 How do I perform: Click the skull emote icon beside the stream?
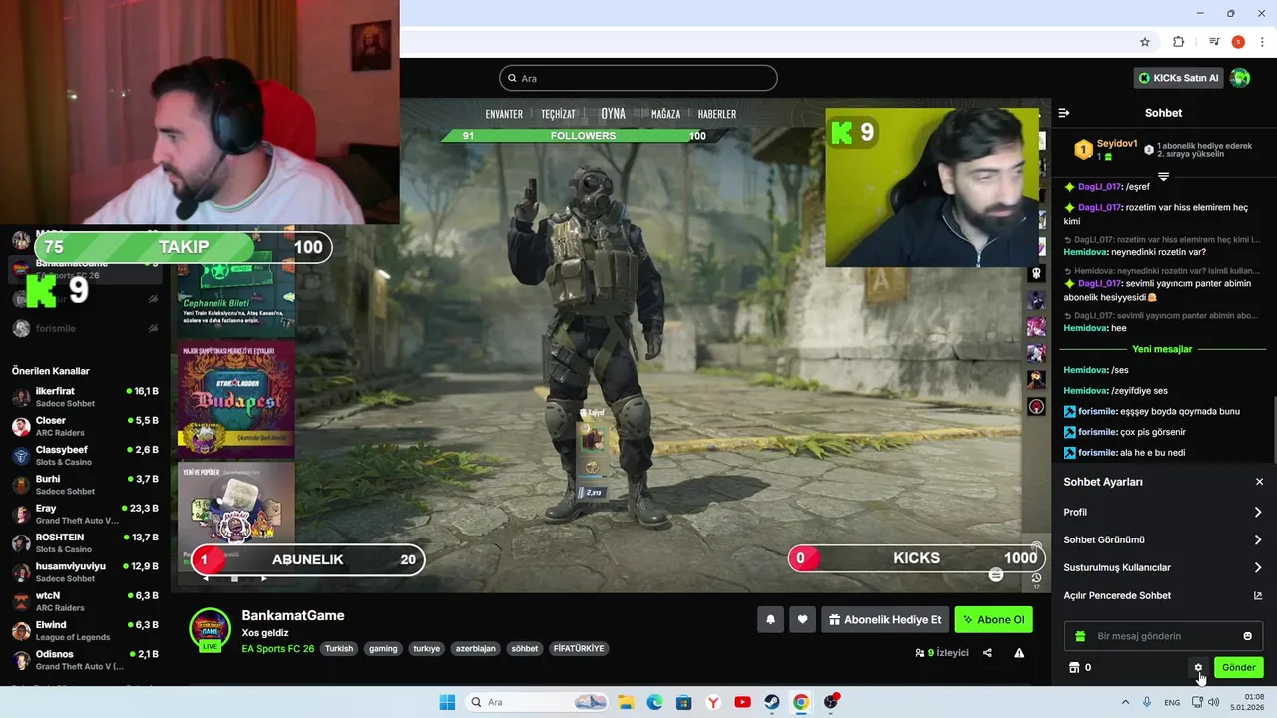click(x=1036, y=273)
